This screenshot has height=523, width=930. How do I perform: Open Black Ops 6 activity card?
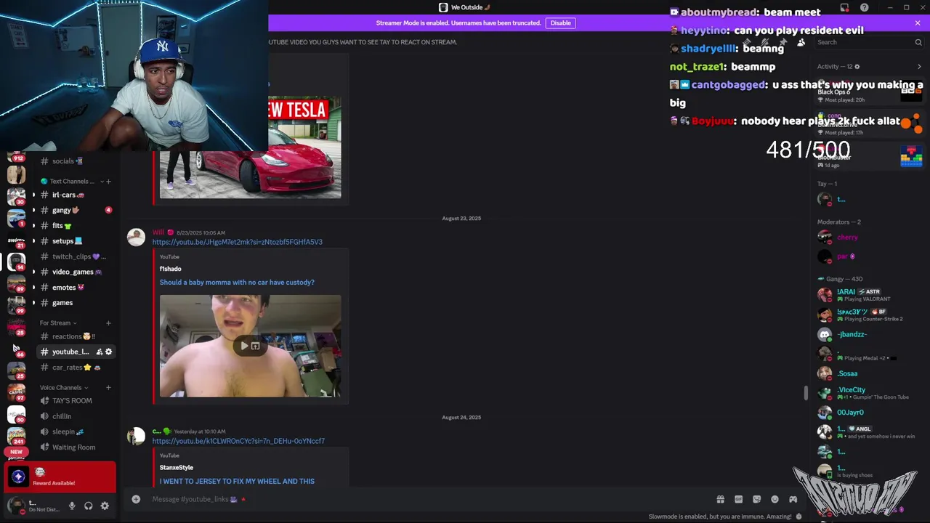click(x=869, y=92)
